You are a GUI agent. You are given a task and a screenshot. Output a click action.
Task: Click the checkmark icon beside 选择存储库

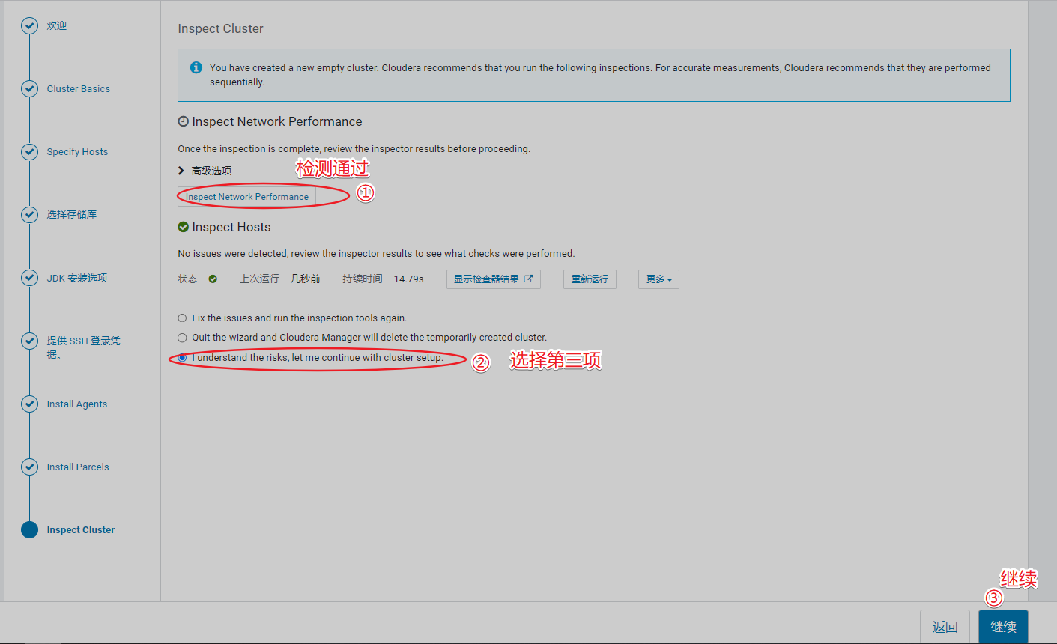point(29,215)
